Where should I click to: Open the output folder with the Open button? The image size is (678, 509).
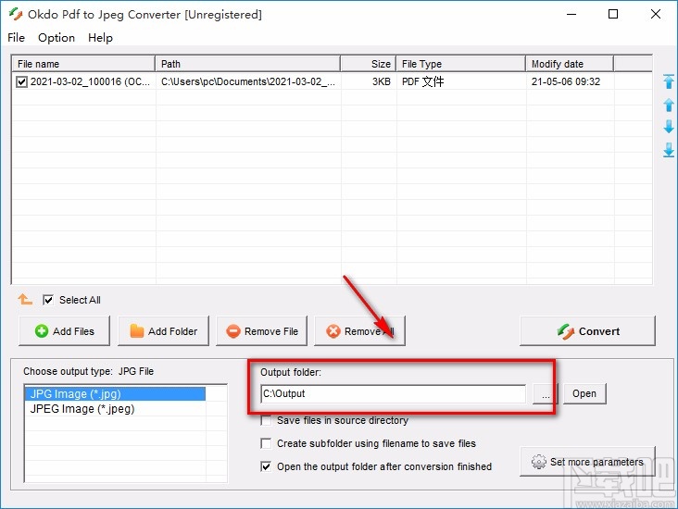pyautogui.click(x=584, y=393)
